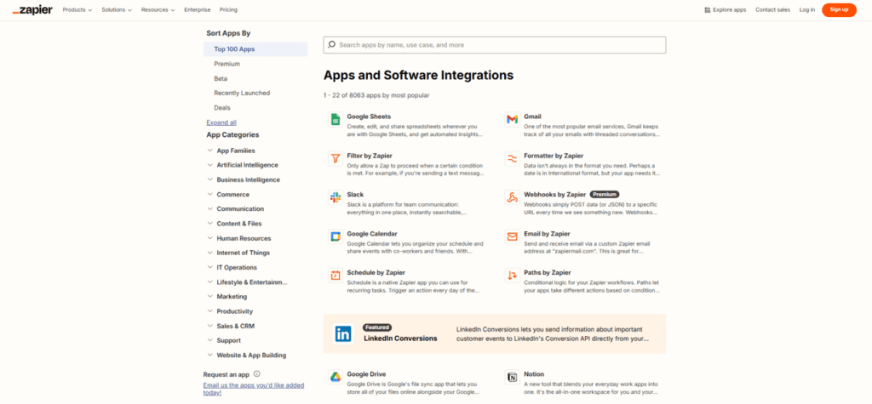Expand the Marketing category chevron

[x=210, y=297]
